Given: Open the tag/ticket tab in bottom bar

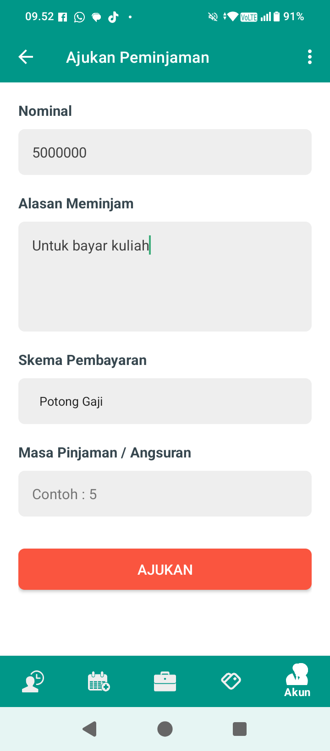Looking at the screenshot, I should click(231, 681).
